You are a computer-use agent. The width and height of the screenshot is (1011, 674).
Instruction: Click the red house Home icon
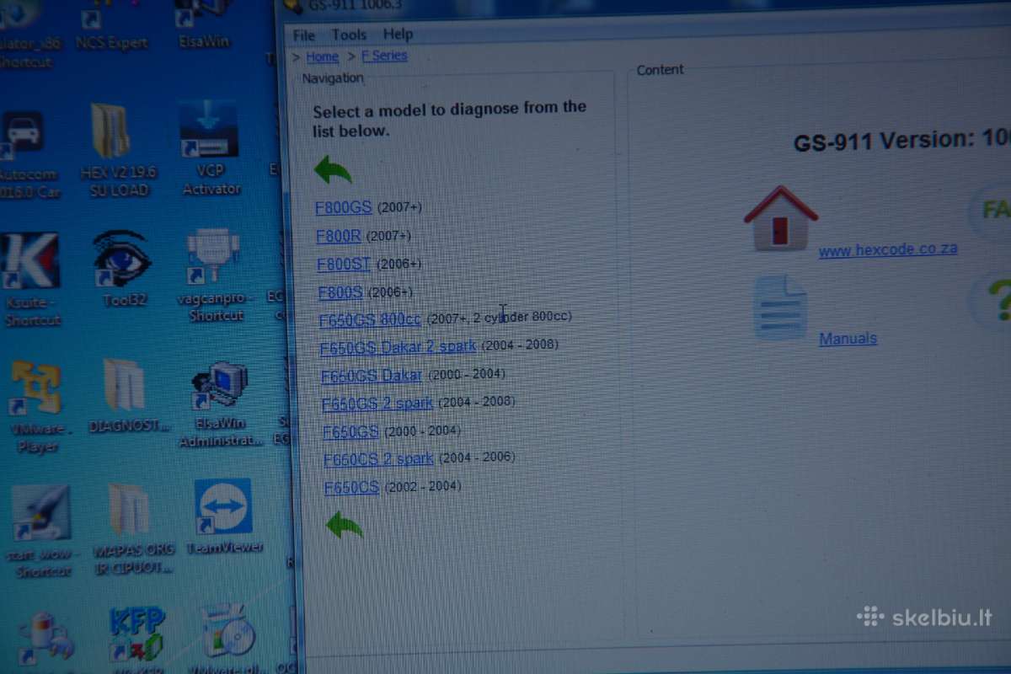tap(780, 218)
